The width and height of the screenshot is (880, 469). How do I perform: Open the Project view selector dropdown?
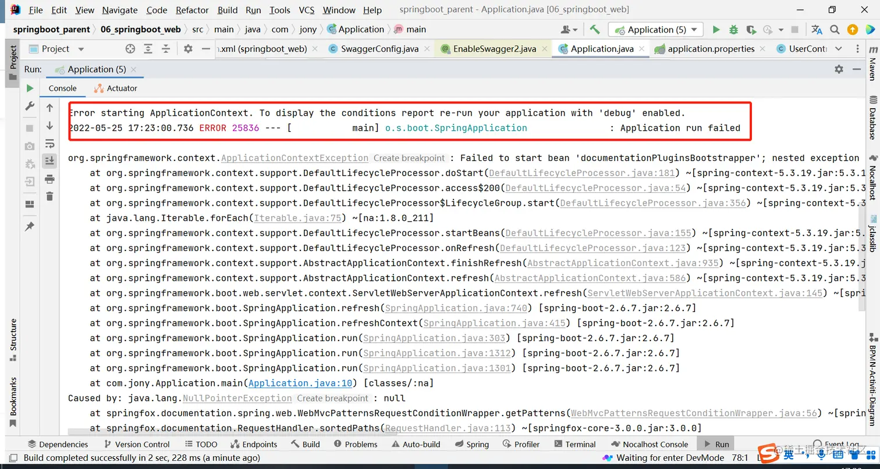click(56, 49)
